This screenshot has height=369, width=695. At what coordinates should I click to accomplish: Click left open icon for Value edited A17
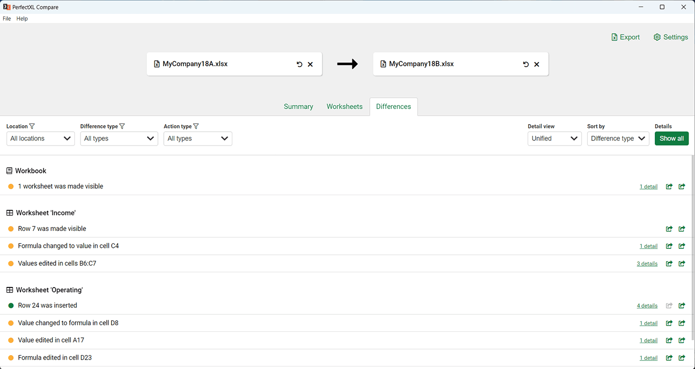[x=669, y=341]
